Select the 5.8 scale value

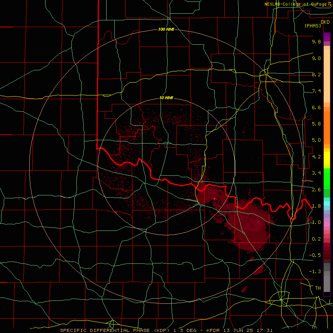click(x=316, y=124)
